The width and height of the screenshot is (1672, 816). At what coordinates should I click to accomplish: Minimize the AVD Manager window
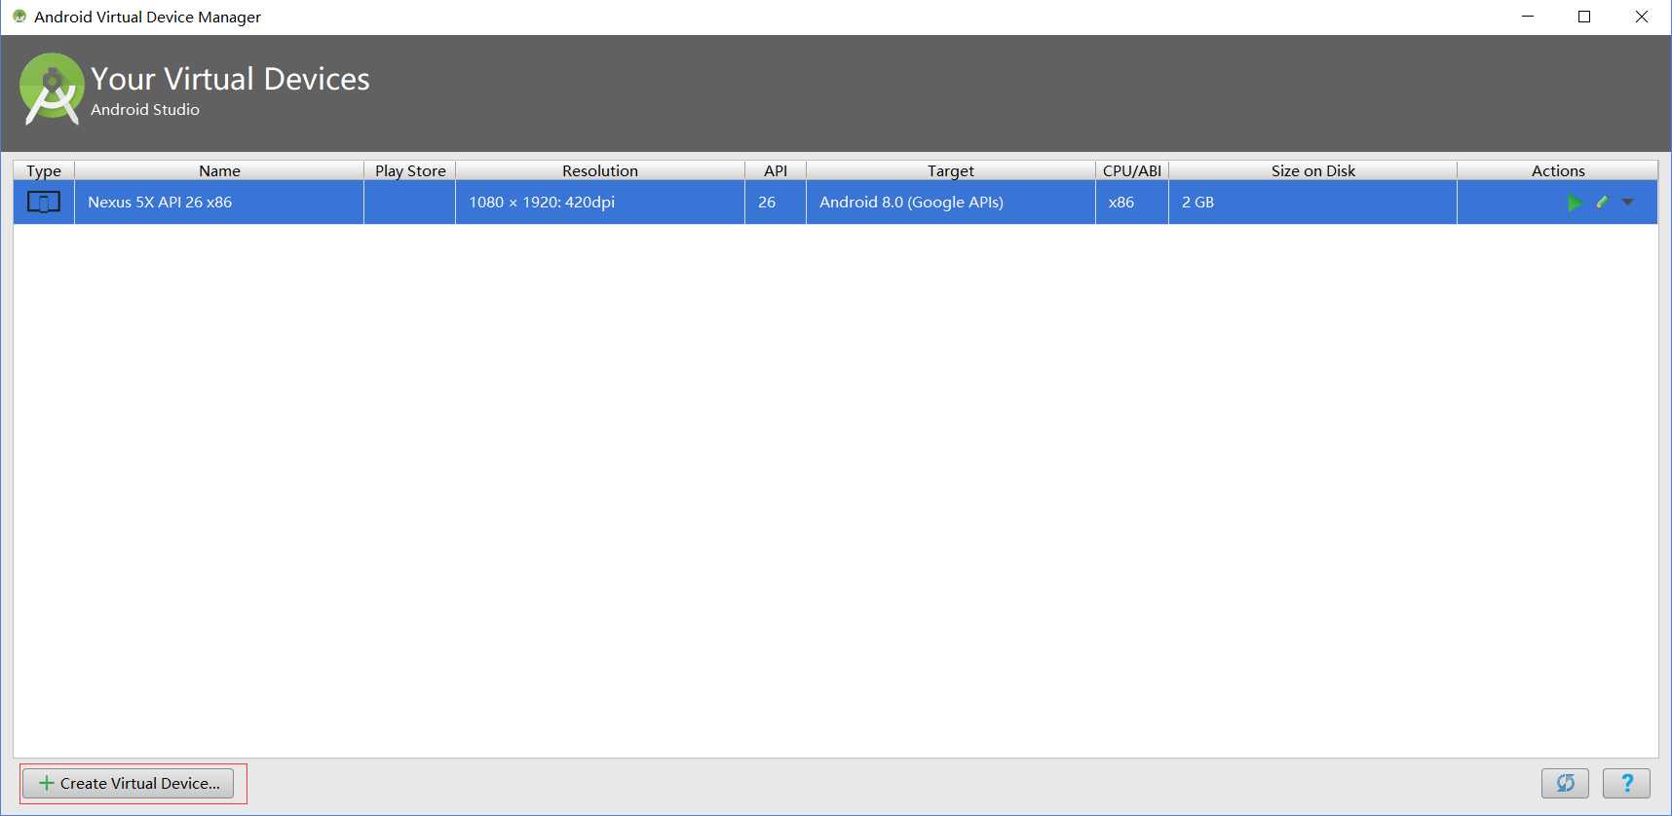[1528, 17]
